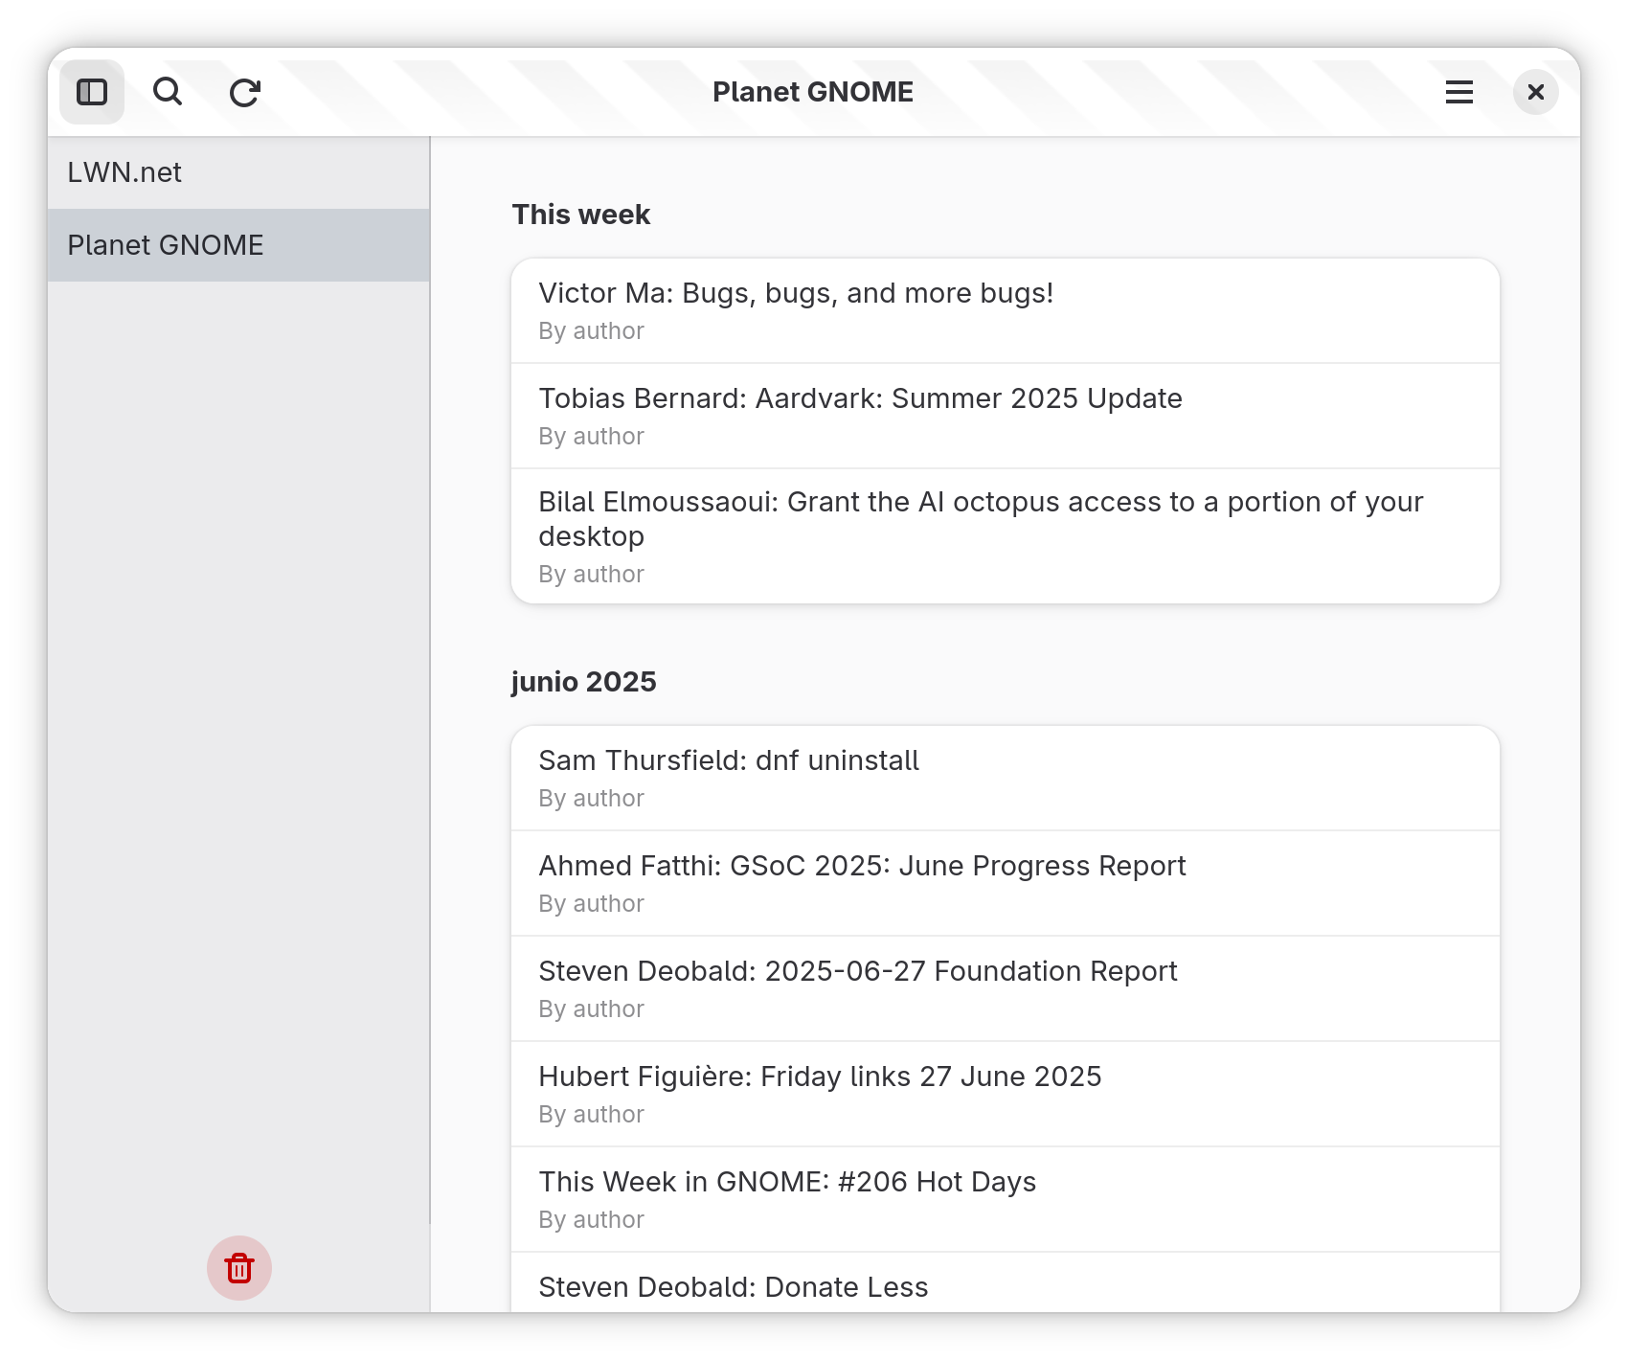Close the Planet GNOME window
Viewport: 1628px width, 1360px height.
tap(1535, 92)
